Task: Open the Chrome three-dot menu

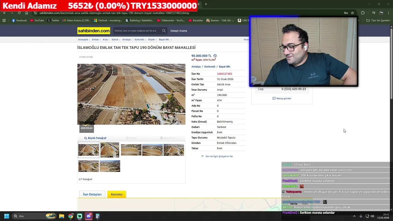Action: (x=388, y=13)
